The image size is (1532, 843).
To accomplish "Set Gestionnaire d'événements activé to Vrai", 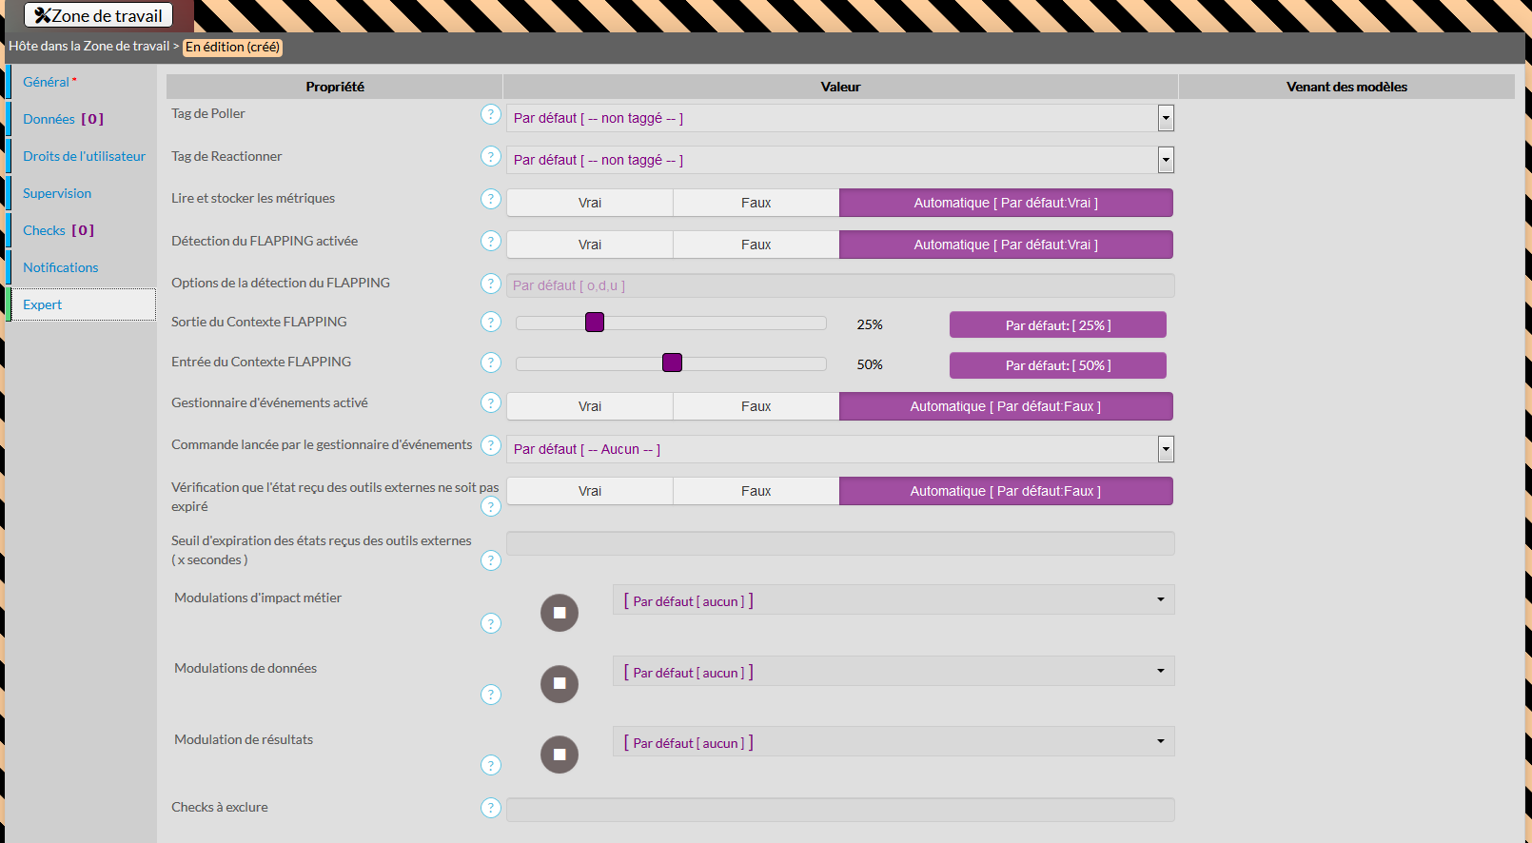I will (589, 406).
